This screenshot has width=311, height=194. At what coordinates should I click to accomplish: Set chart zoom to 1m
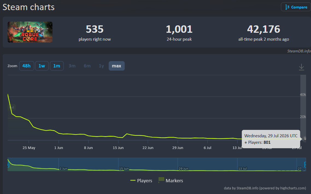(x=57, y=66)
